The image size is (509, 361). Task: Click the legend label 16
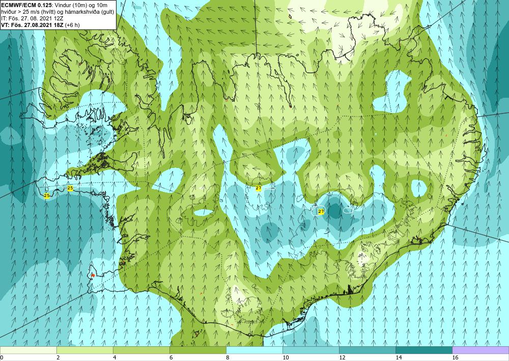coord(455,357)
